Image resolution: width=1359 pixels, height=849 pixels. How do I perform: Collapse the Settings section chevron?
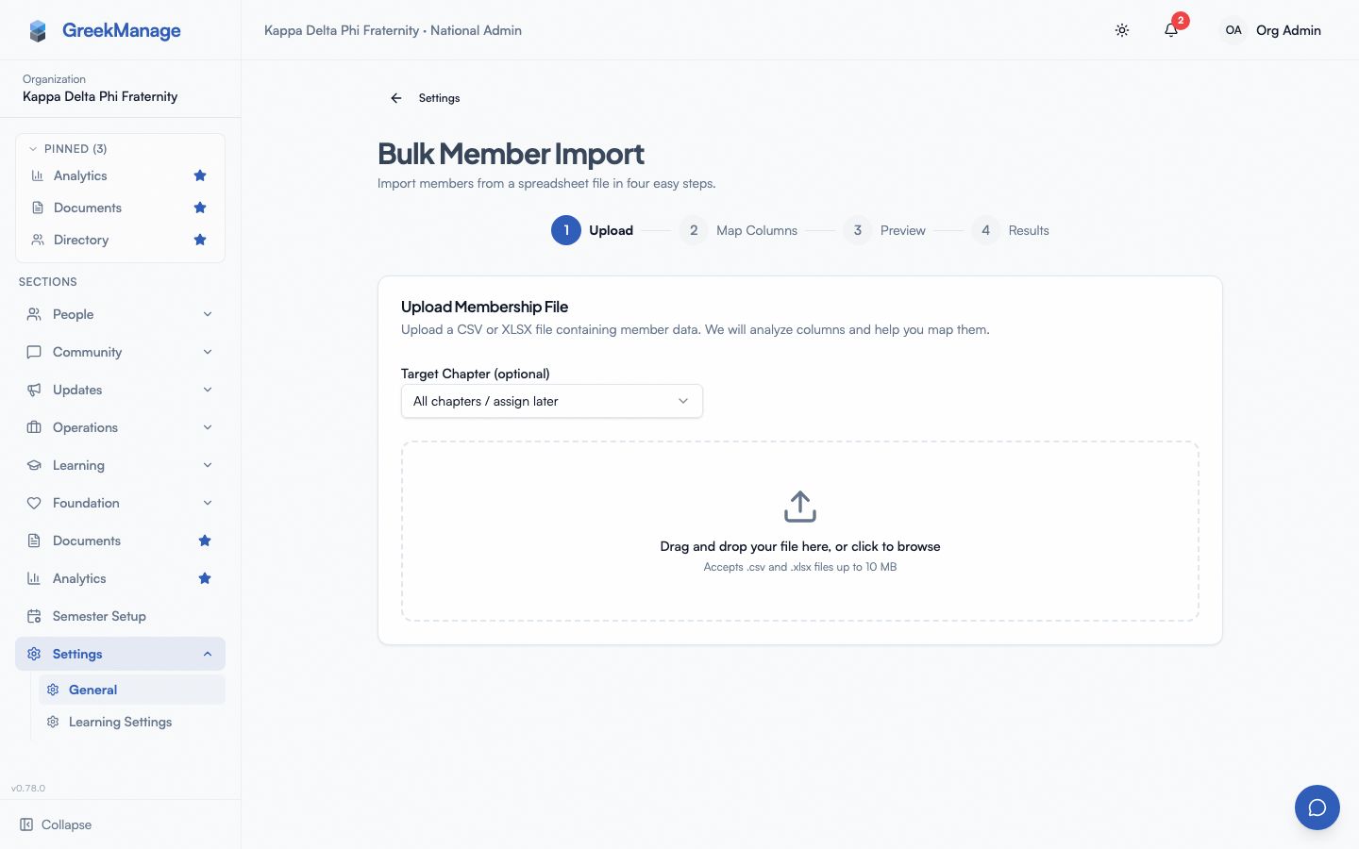click(x=208, y=654)
